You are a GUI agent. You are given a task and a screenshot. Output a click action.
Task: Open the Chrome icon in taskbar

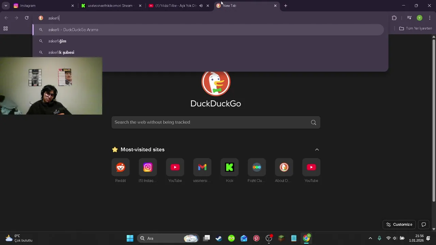(306, 238)
